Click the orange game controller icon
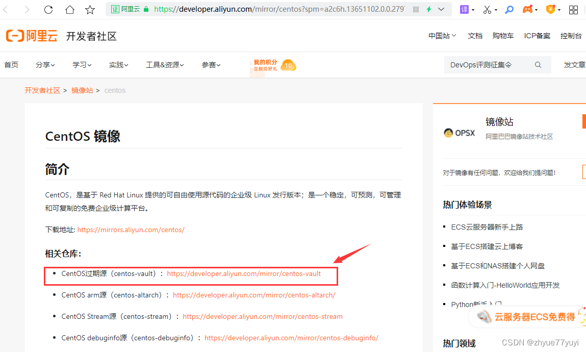 click(527, 9)
